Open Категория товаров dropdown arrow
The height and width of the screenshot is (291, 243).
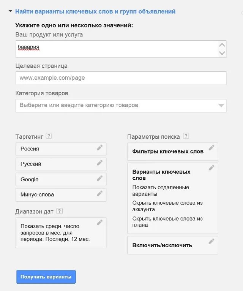point(221,105)
